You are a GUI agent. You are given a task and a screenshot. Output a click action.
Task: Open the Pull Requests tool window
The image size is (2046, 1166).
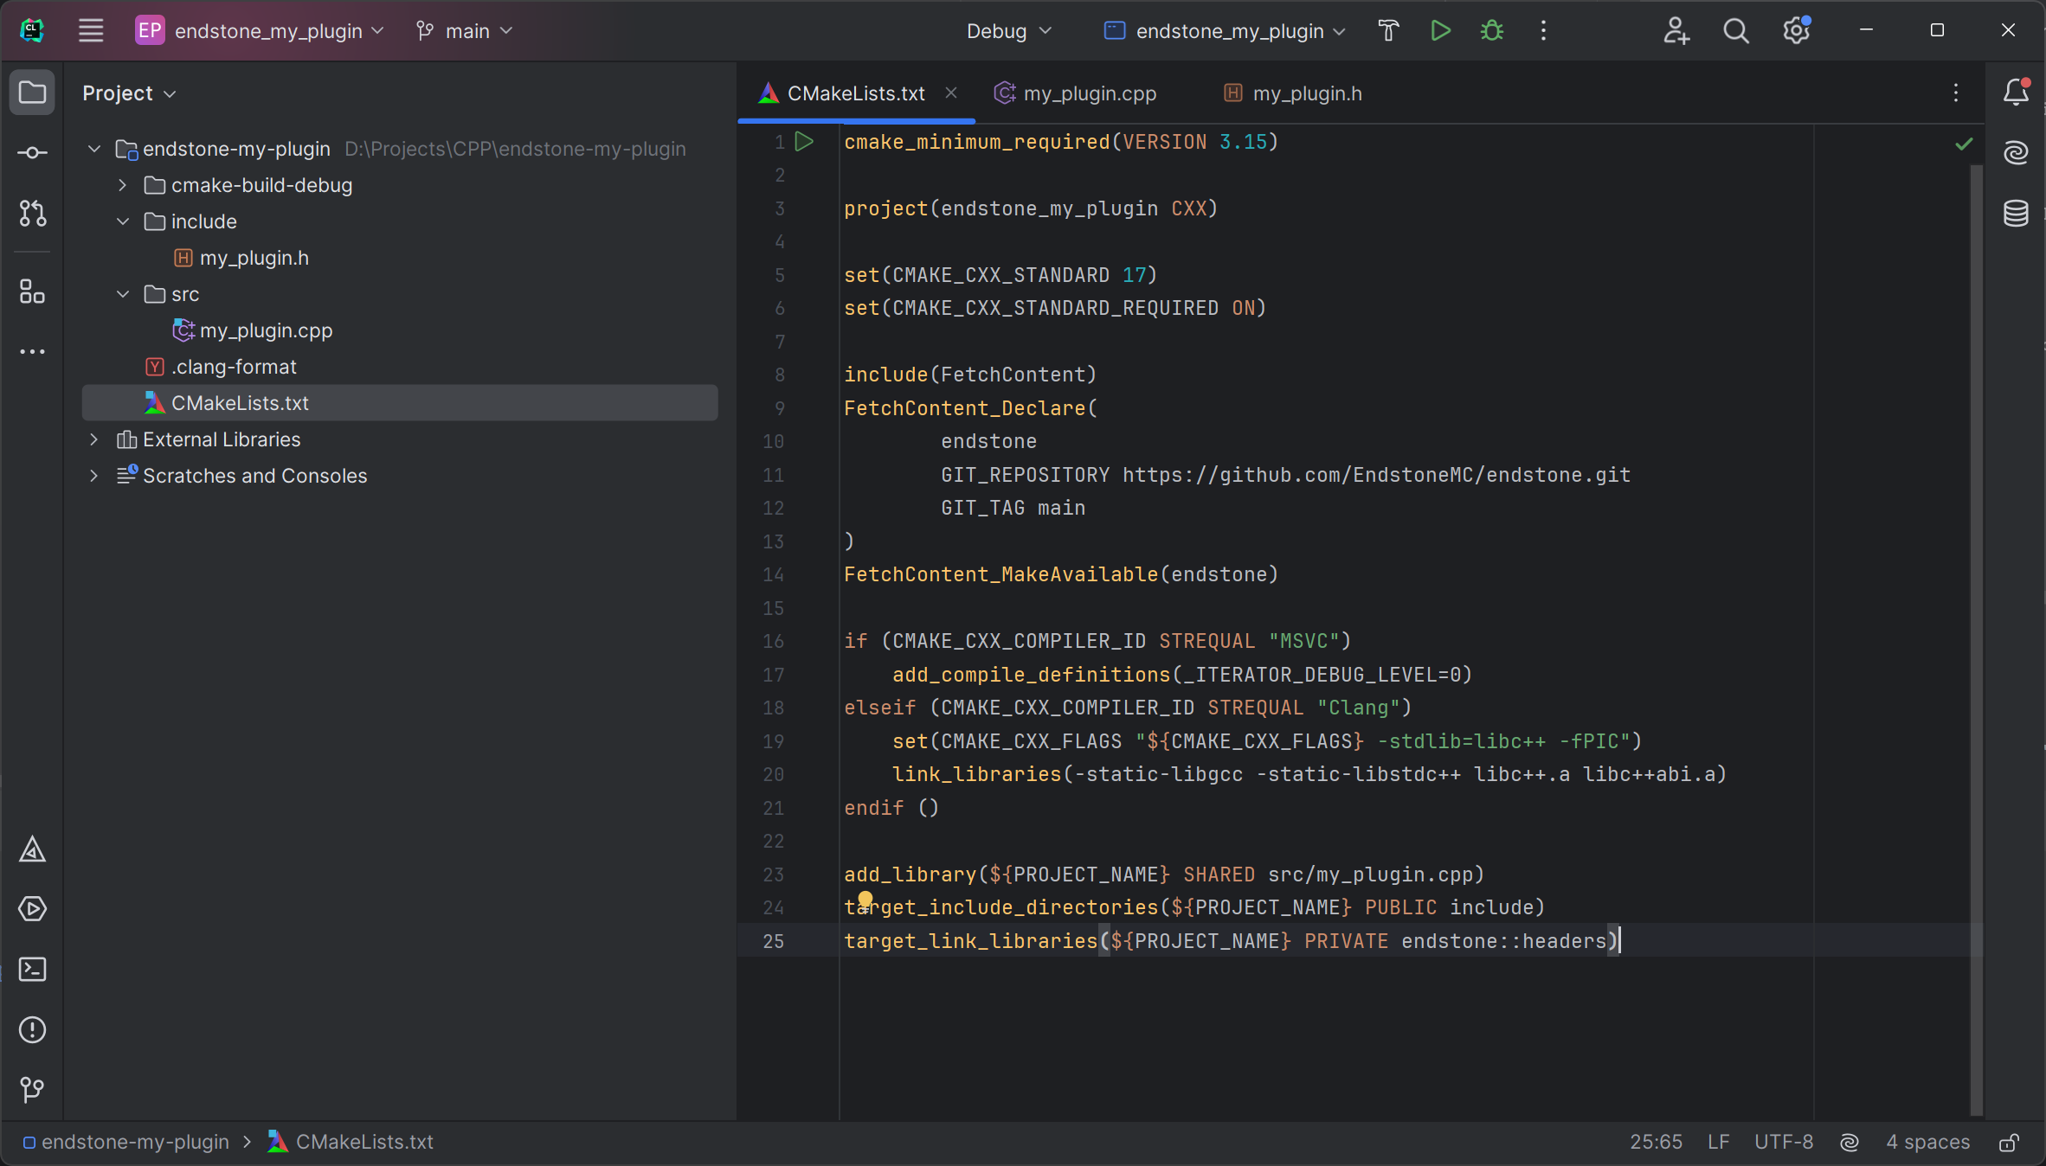(x=32, y=214)
